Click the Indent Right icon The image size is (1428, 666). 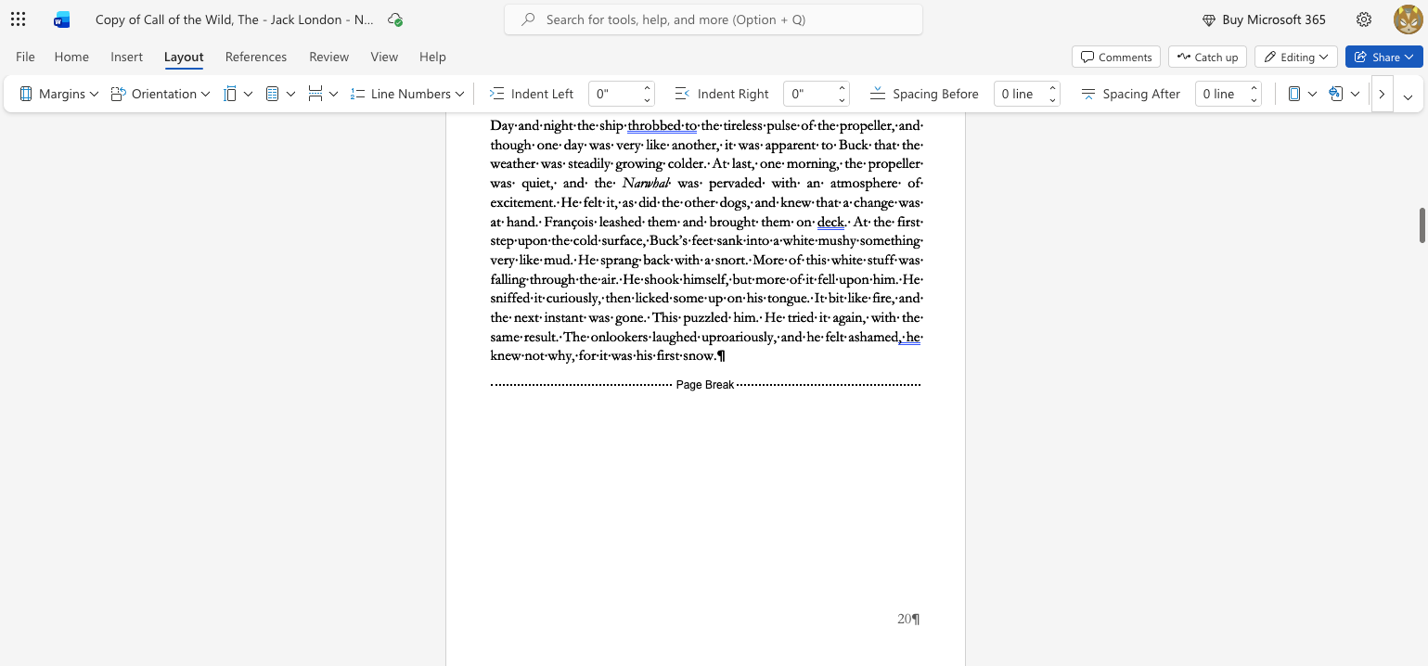point(683,94)
